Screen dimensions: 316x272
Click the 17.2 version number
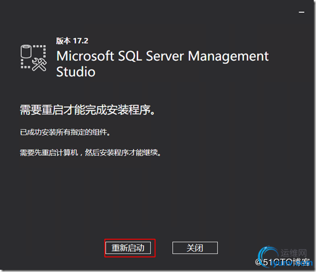(81, 41)
